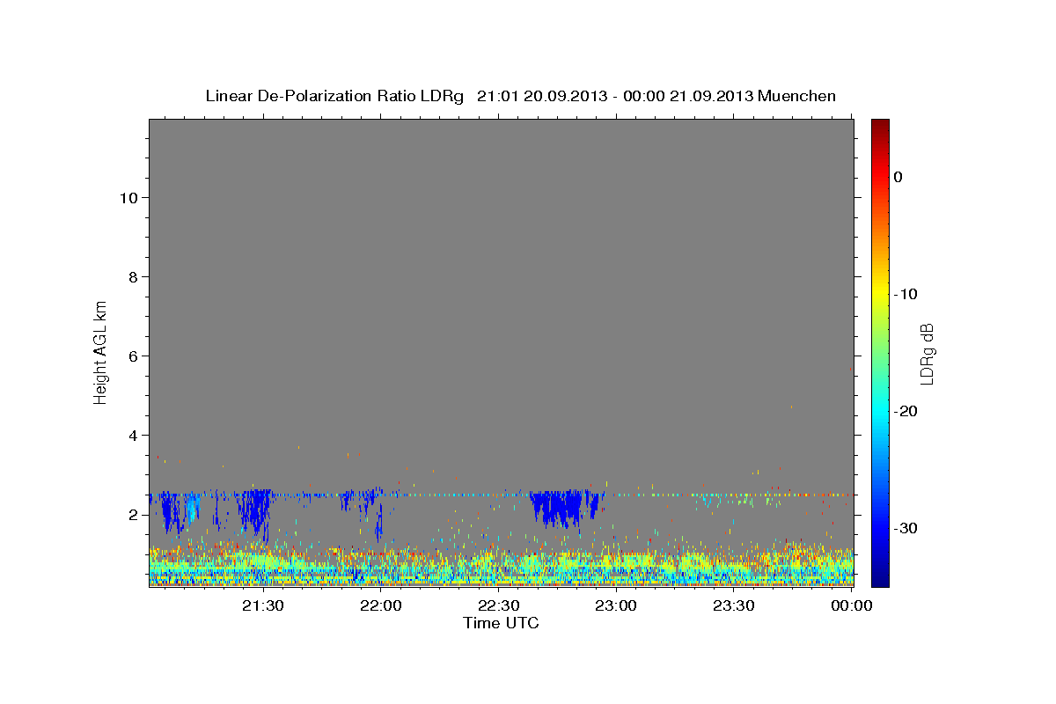Click the colorbar value 0

click(x=898, y=177)
